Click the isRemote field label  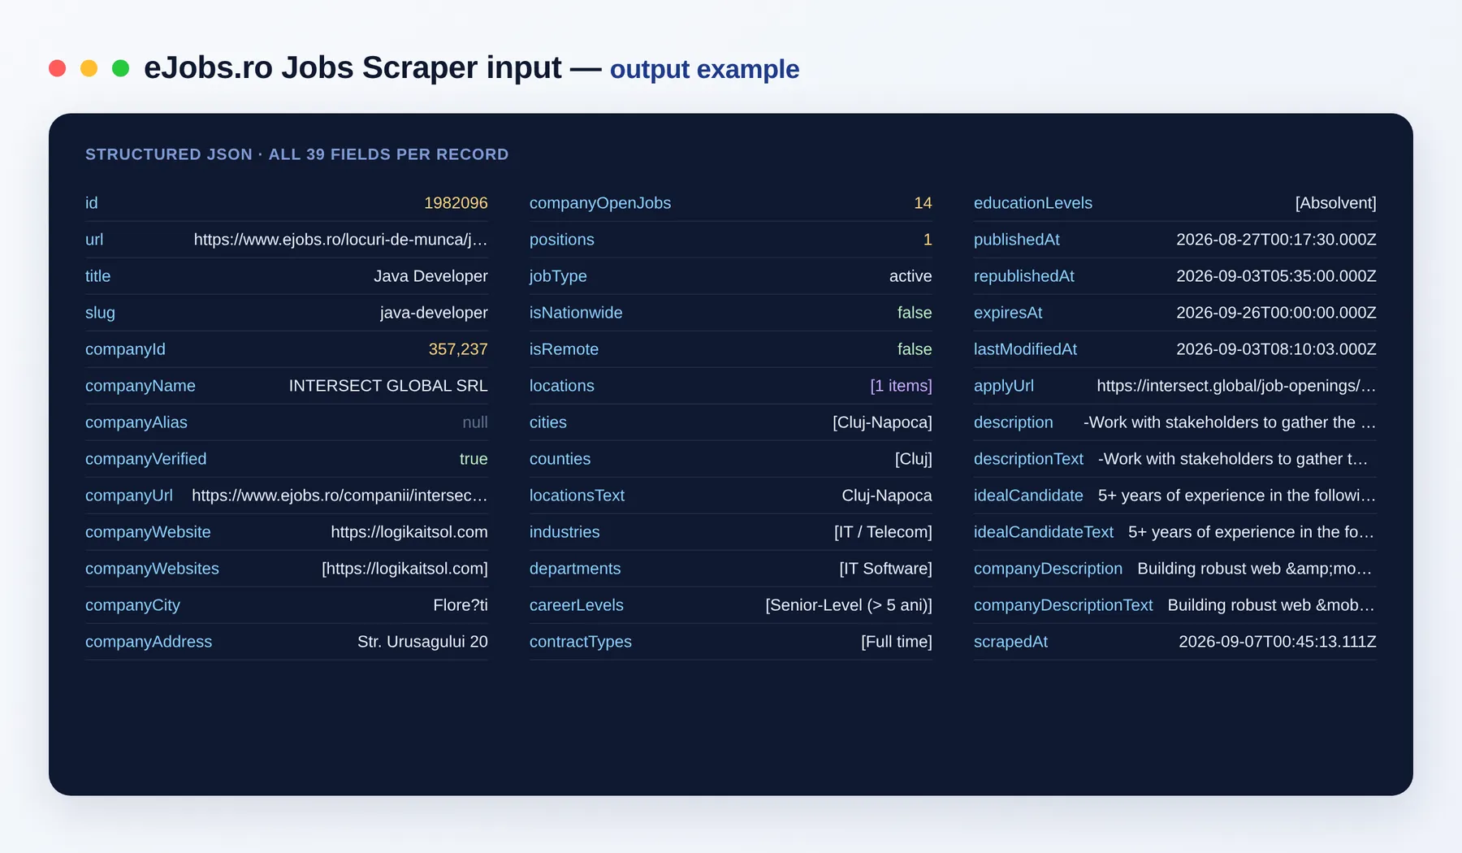click(564, 349)
